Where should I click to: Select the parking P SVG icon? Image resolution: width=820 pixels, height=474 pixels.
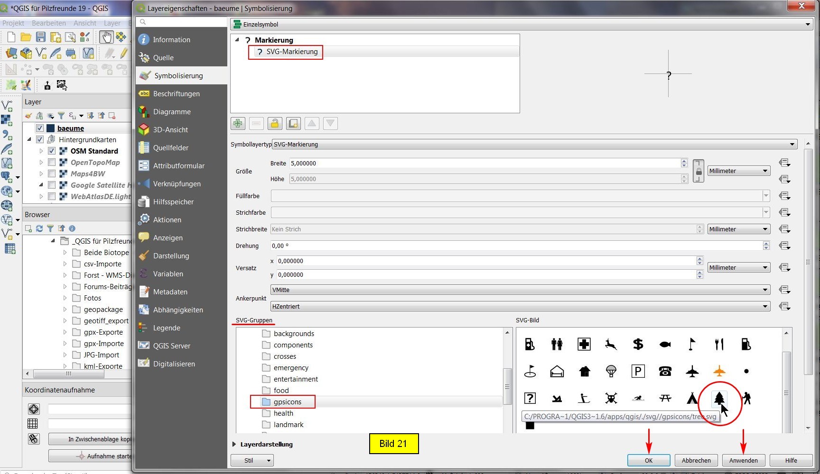point(638,371)
